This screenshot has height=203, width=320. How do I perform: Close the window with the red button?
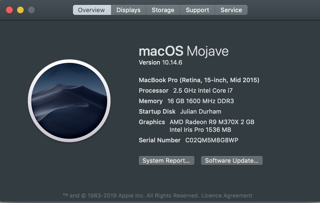pyautogui.click(x=9, y=10)
